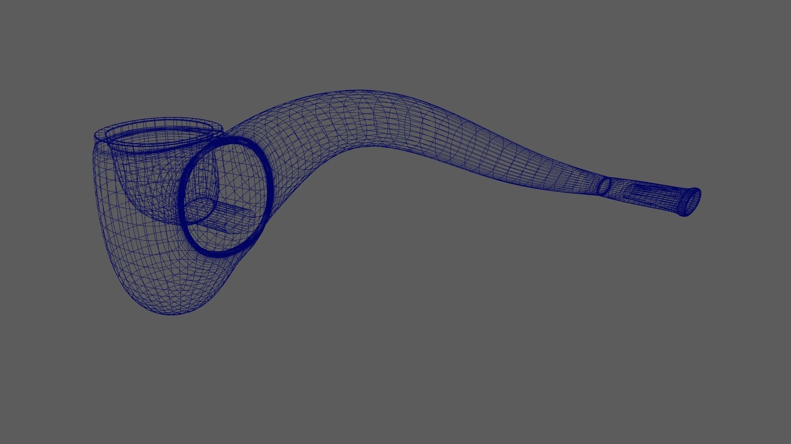Click the small ring joint near the mouthpiece
791x444 pixels.
pos(604,187)
